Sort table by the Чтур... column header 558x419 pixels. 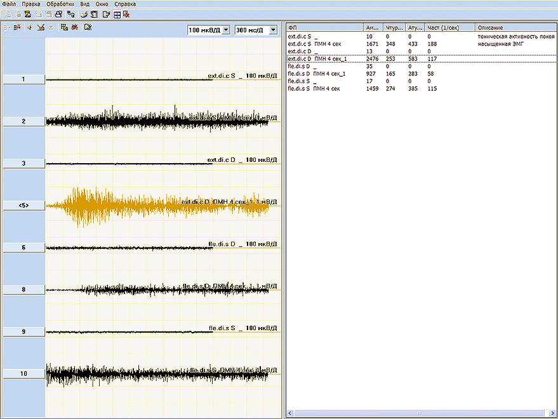tap(395, 27)
